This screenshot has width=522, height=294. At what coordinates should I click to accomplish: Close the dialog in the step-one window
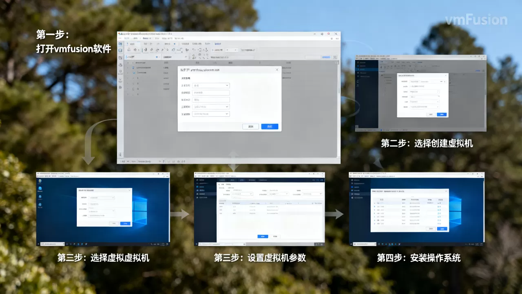coord(277,70)
